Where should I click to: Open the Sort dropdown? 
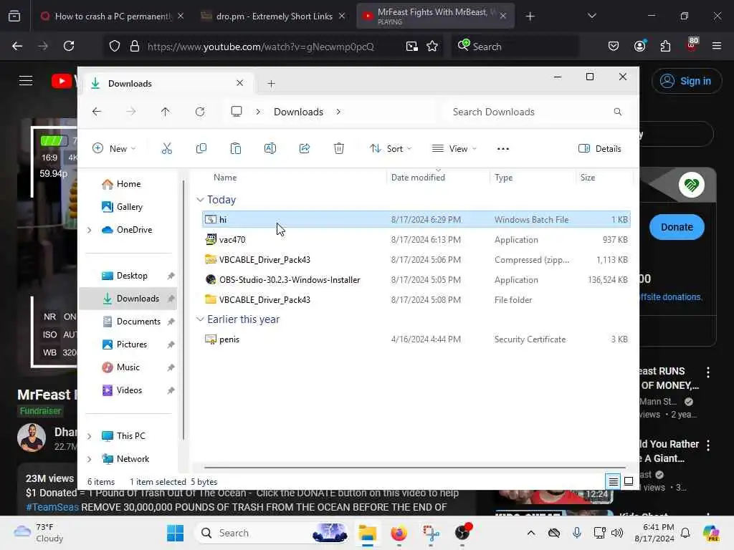click(x=391, y=149)
